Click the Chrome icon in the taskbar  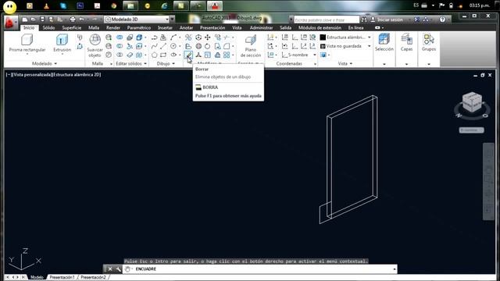click(114, 5)
